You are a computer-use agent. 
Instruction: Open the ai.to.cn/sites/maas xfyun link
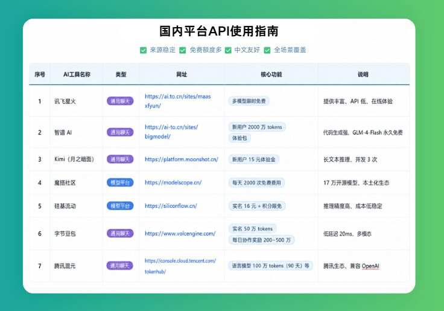click(x=178, y=101)
